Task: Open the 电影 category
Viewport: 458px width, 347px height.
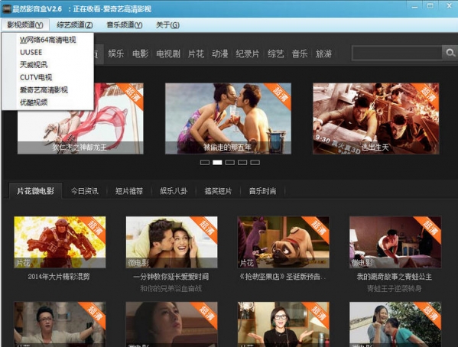Action: [x=140, y=54]
